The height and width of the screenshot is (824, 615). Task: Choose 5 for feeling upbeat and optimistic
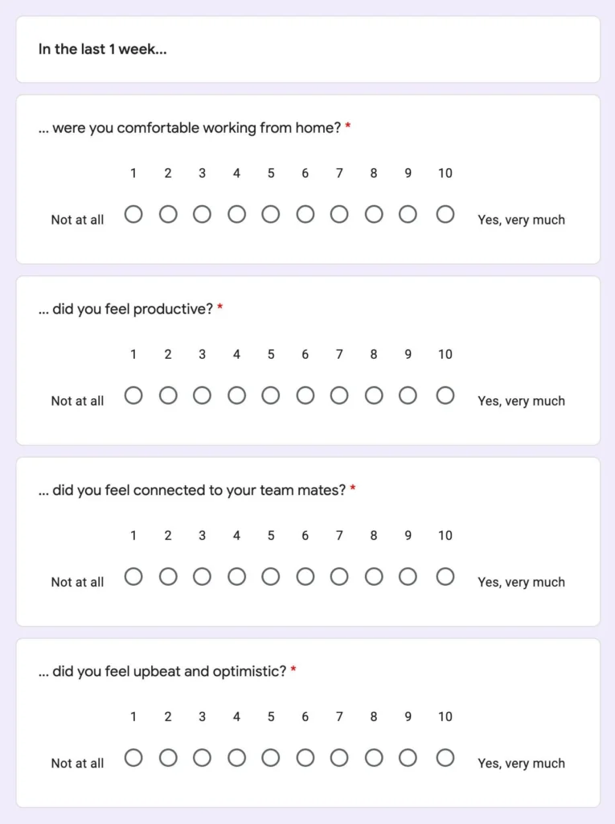point(271,758)
